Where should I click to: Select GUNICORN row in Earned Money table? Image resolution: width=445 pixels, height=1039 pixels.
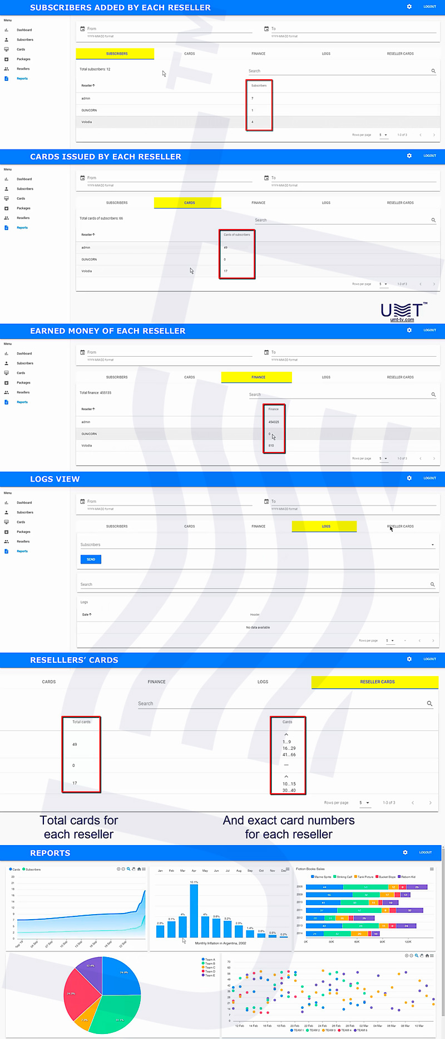[x=258, y=434]
